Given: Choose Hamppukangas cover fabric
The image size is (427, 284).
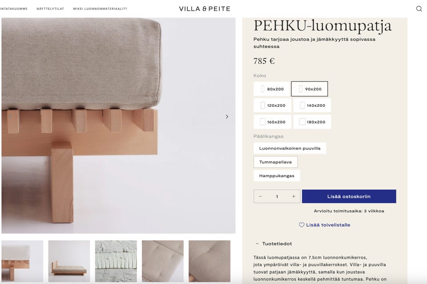Looking at the screenshot, I should (277, 176).
